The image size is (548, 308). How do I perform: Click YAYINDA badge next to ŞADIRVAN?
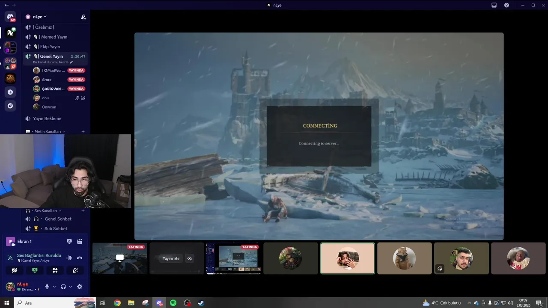76,89
